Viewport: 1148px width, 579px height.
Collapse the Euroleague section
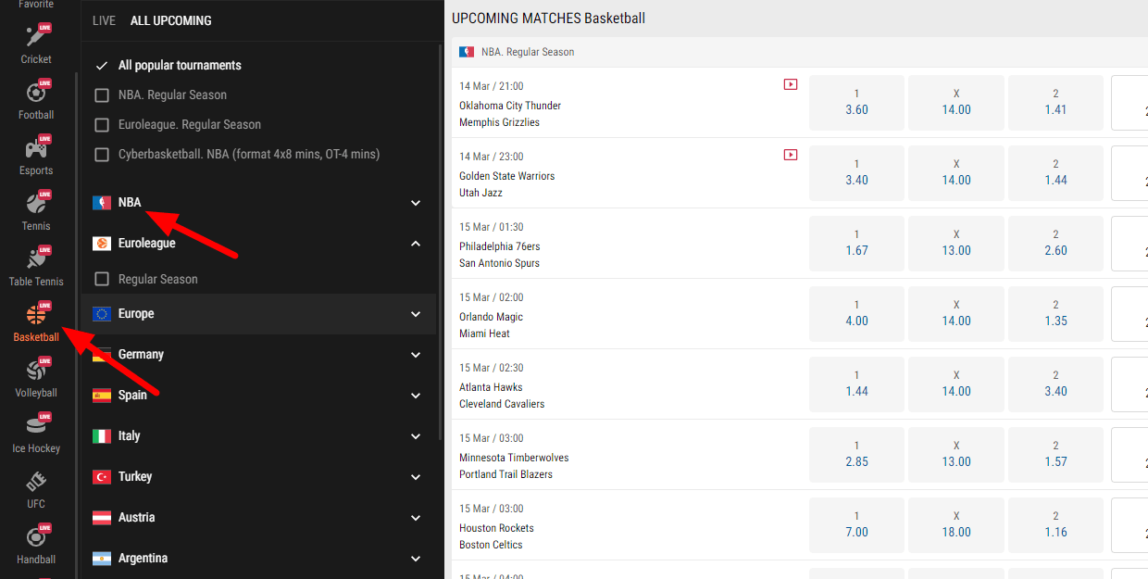click(x=416, y=244)
